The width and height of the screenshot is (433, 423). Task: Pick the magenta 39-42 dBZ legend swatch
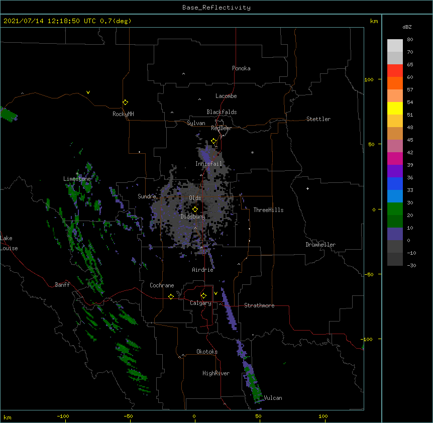pyautogui.click(x=395, y=158)
